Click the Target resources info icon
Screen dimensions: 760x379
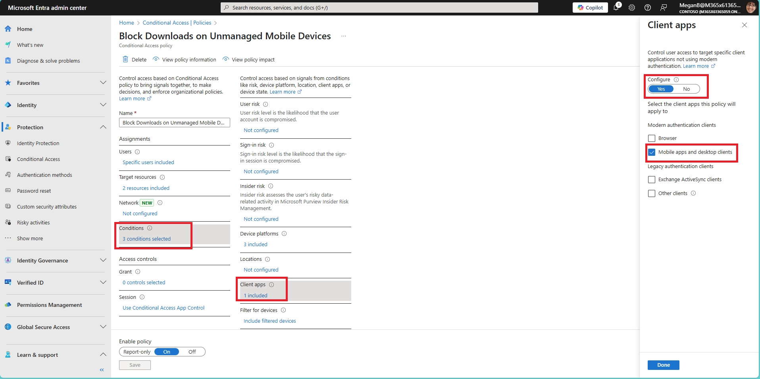pos(162,177)
